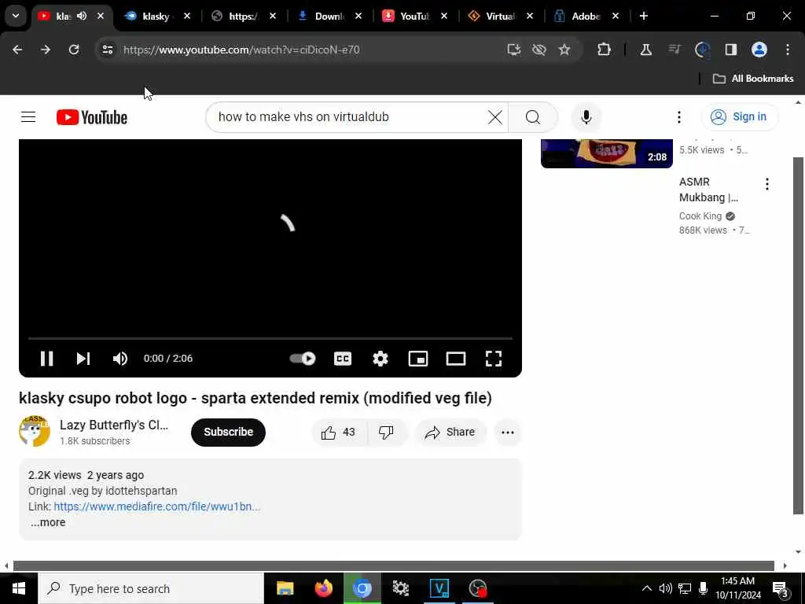Open the All Bookmarks folder
The height and width of the screenshot is (604, 805).
pyautogui.click(x=753, y=79)
